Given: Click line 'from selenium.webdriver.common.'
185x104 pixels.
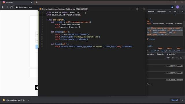Looking at the screenshot, I should (x=64, y=15).
